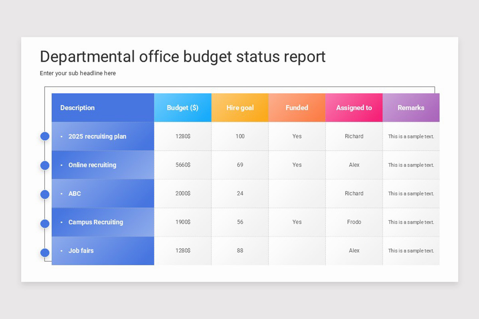Click the subheadline placeholder text
This screenshot has width=479, height=319.
77,73
